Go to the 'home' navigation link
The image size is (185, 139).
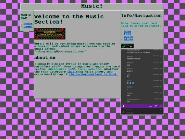click(x=127, y=31)
